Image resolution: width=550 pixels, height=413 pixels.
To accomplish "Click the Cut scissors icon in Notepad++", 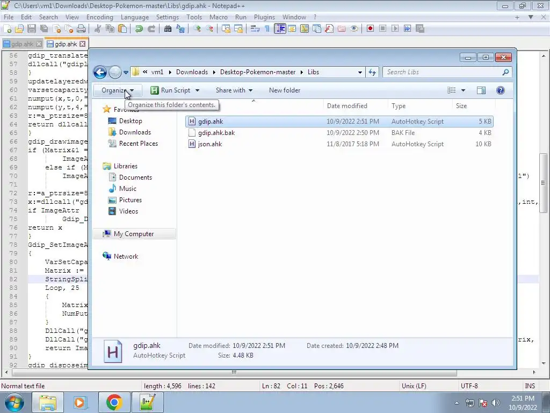I will click(98, 29).
